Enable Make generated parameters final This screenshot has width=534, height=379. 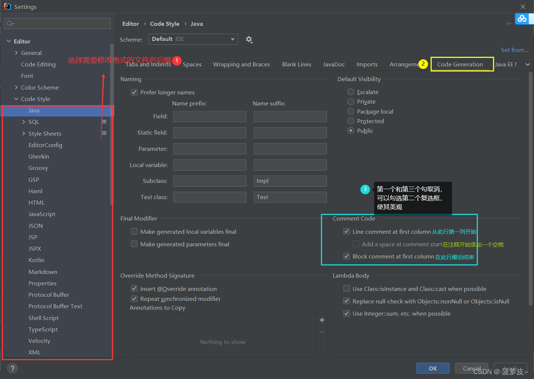click(134, 244)
